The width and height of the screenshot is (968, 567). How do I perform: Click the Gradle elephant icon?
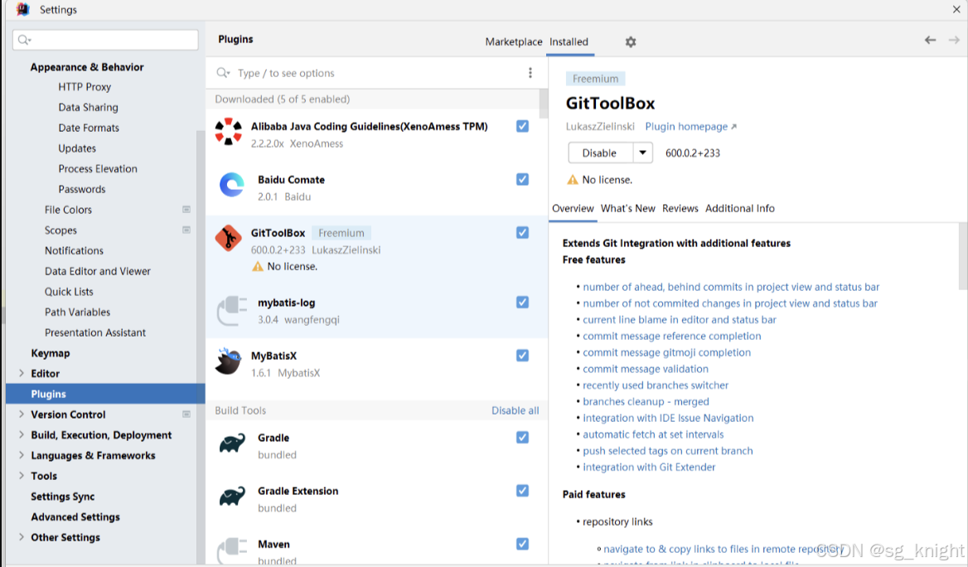[x=232, y=443]
